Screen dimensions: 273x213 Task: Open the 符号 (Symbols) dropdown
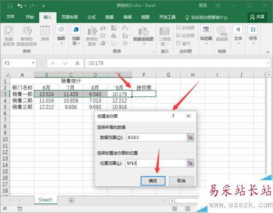click(253, 35)
